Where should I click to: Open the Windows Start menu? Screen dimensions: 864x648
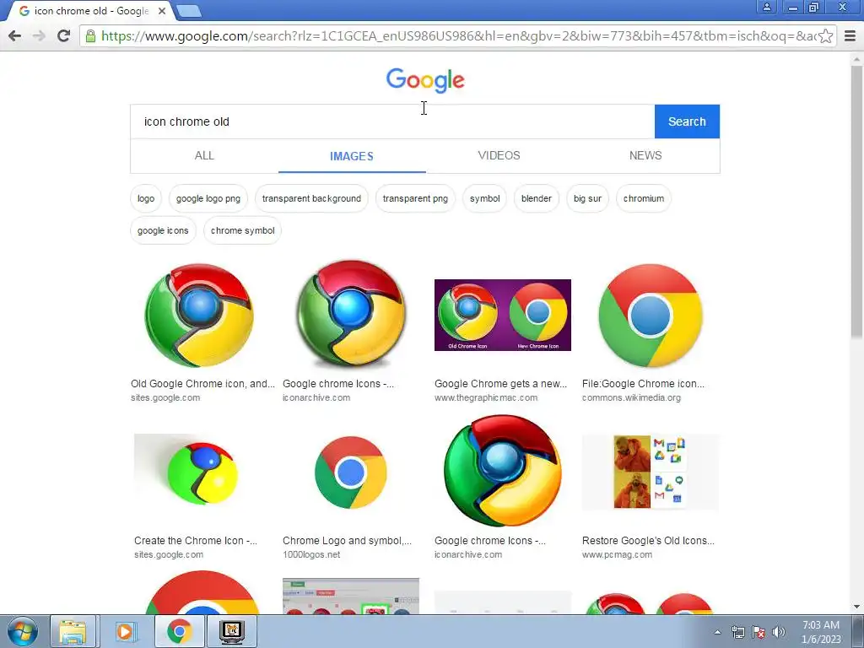point(22,631)
